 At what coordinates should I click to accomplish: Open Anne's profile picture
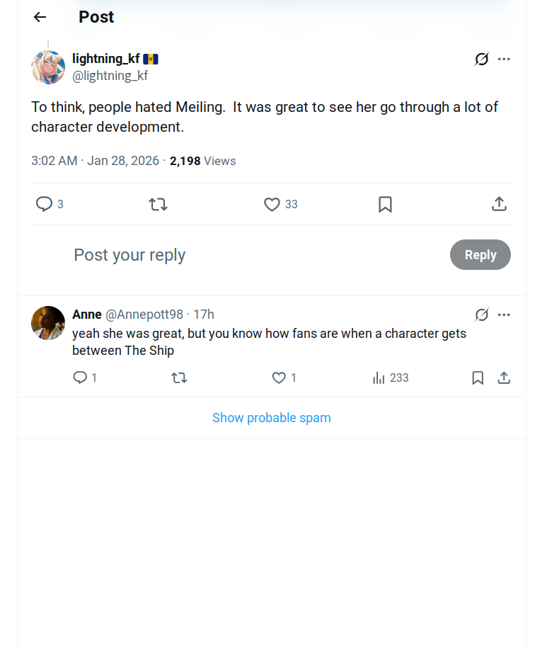click(x=48, y=323)
